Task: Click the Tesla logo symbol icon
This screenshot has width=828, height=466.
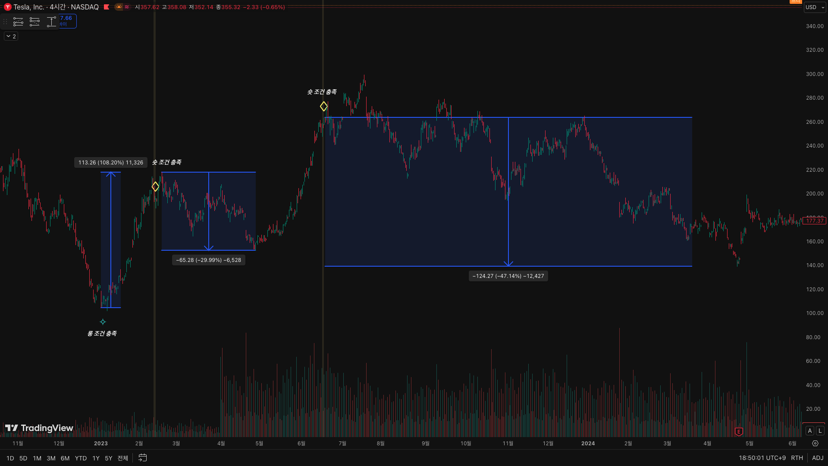Action: [7, 7]
